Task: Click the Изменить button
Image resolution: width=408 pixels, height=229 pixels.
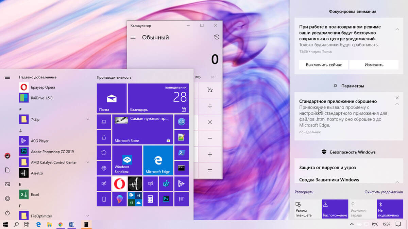Action: click(374, 64)
